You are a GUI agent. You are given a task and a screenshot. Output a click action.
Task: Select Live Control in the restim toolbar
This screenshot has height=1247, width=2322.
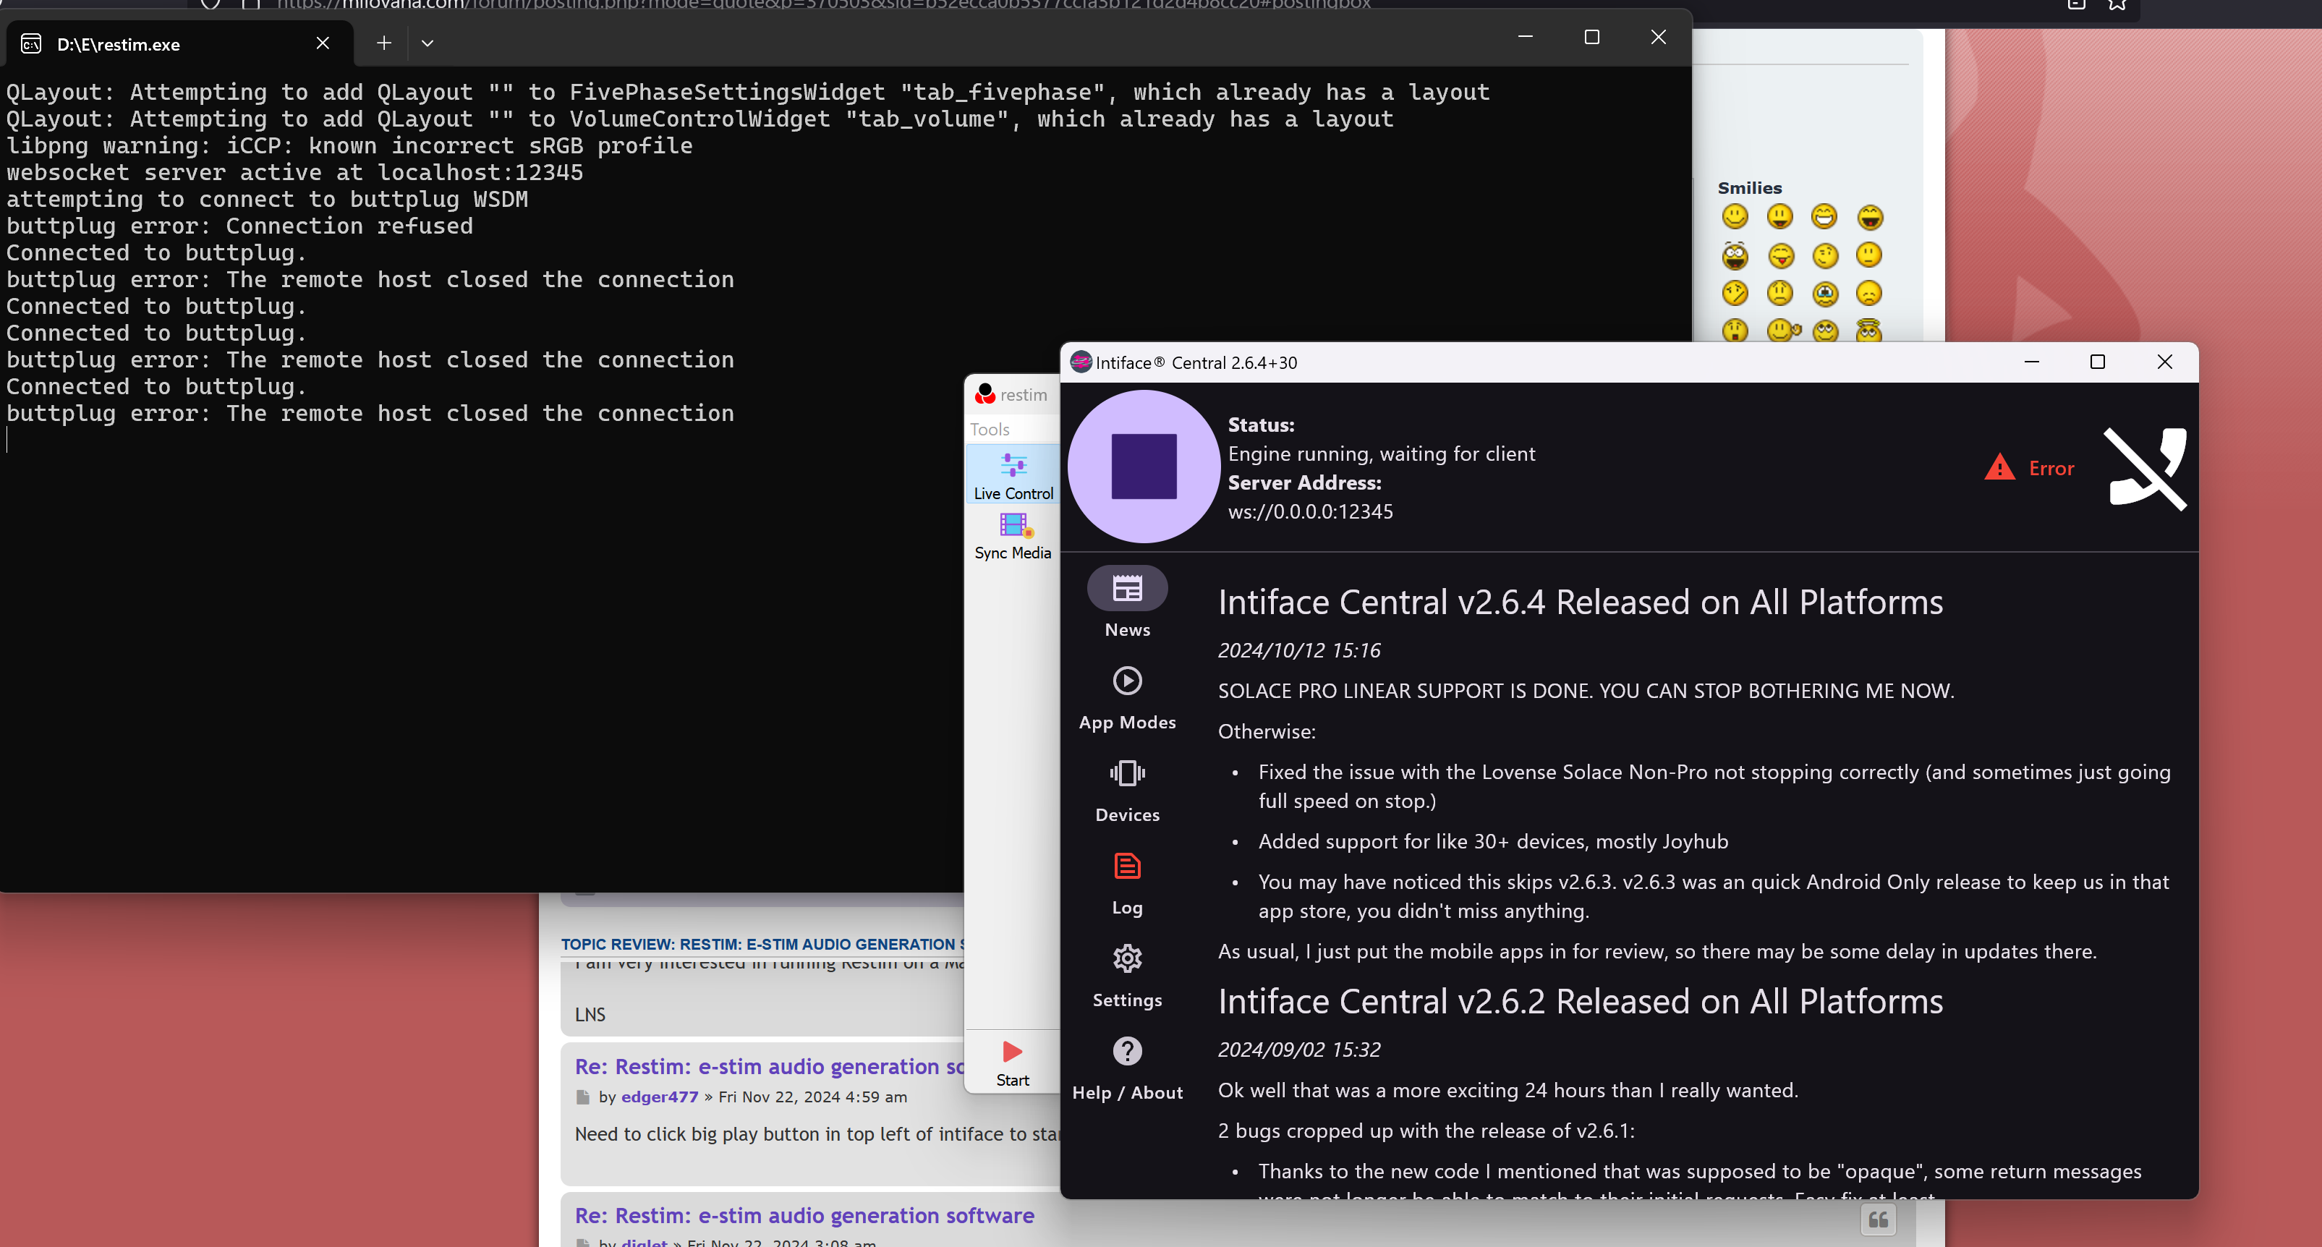coord(1013,476)
